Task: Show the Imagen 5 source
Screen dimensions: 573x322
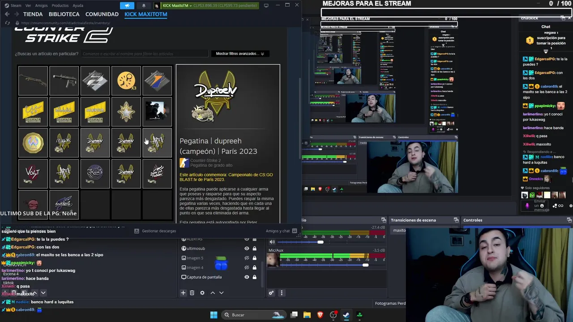Action: (247, 258)
